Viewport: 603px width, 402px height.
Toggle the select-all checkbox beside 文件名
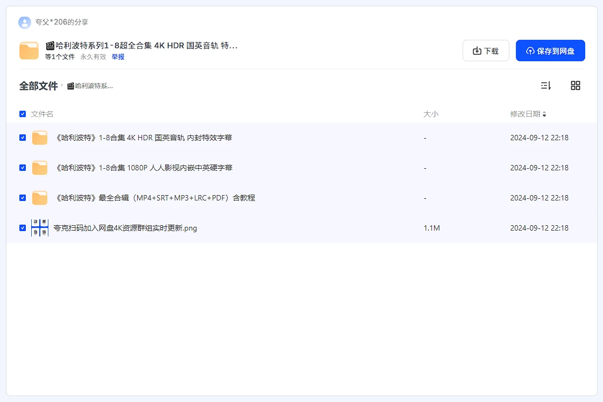[23, 114]
